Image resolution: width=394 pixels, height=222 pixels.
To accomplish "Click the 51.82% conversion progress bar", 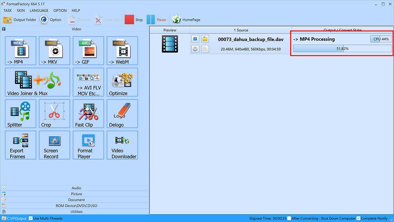I will tap(342, 49).
